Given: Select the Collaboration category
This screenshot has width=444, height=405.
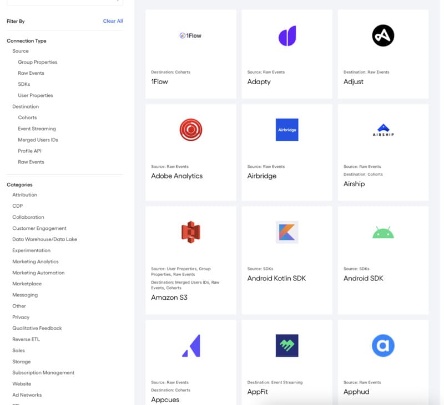Looking at the screenshot, I should 28,217.
